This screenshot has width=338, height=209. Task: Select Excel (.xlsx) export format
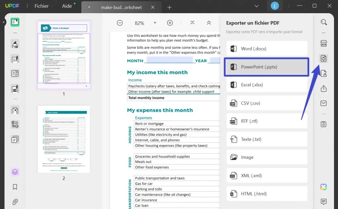pyautogui.click(x=266, y=85)
